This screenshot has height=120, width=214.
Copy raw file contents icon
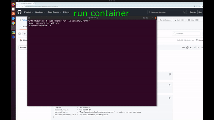[x=187, y=47]
